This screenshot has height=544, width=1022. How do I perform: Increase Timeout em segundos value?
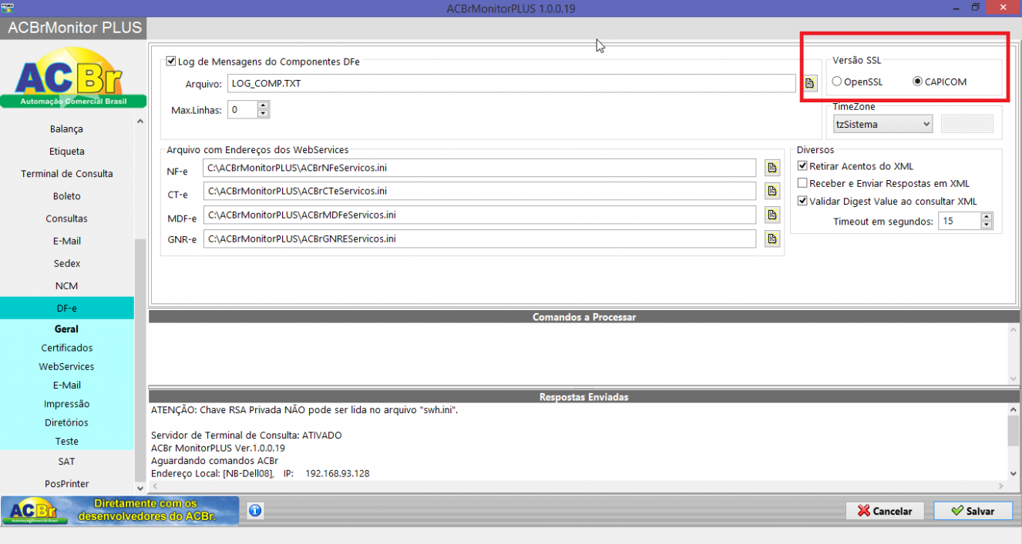[987, 217]
